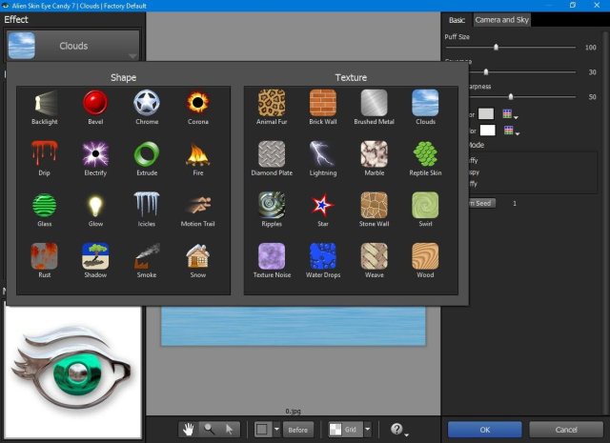Screen dimensions: 610x443
Task: Open the help question mark menu
Action: 398,430
